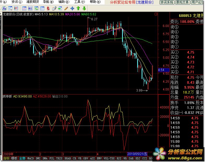Click the blue four-way move arrows icon
This screenshot has width=205, height=162.
click(x=72, y=9)
